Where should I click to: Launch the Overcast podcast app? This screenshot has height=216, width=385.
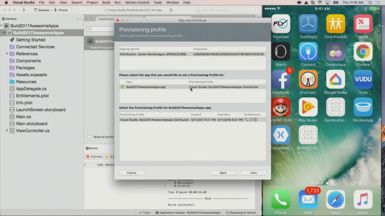pos(308,79)
